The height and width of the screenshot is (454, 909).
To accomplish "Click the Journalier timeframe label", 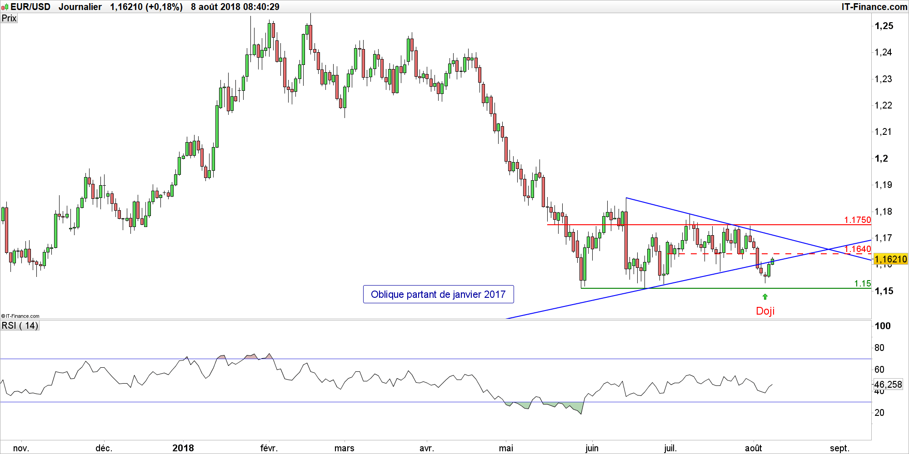I will coord(80,7).
